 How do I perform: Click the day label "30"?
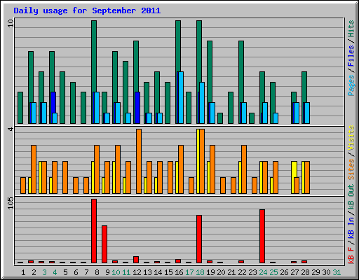click(326, 272)
